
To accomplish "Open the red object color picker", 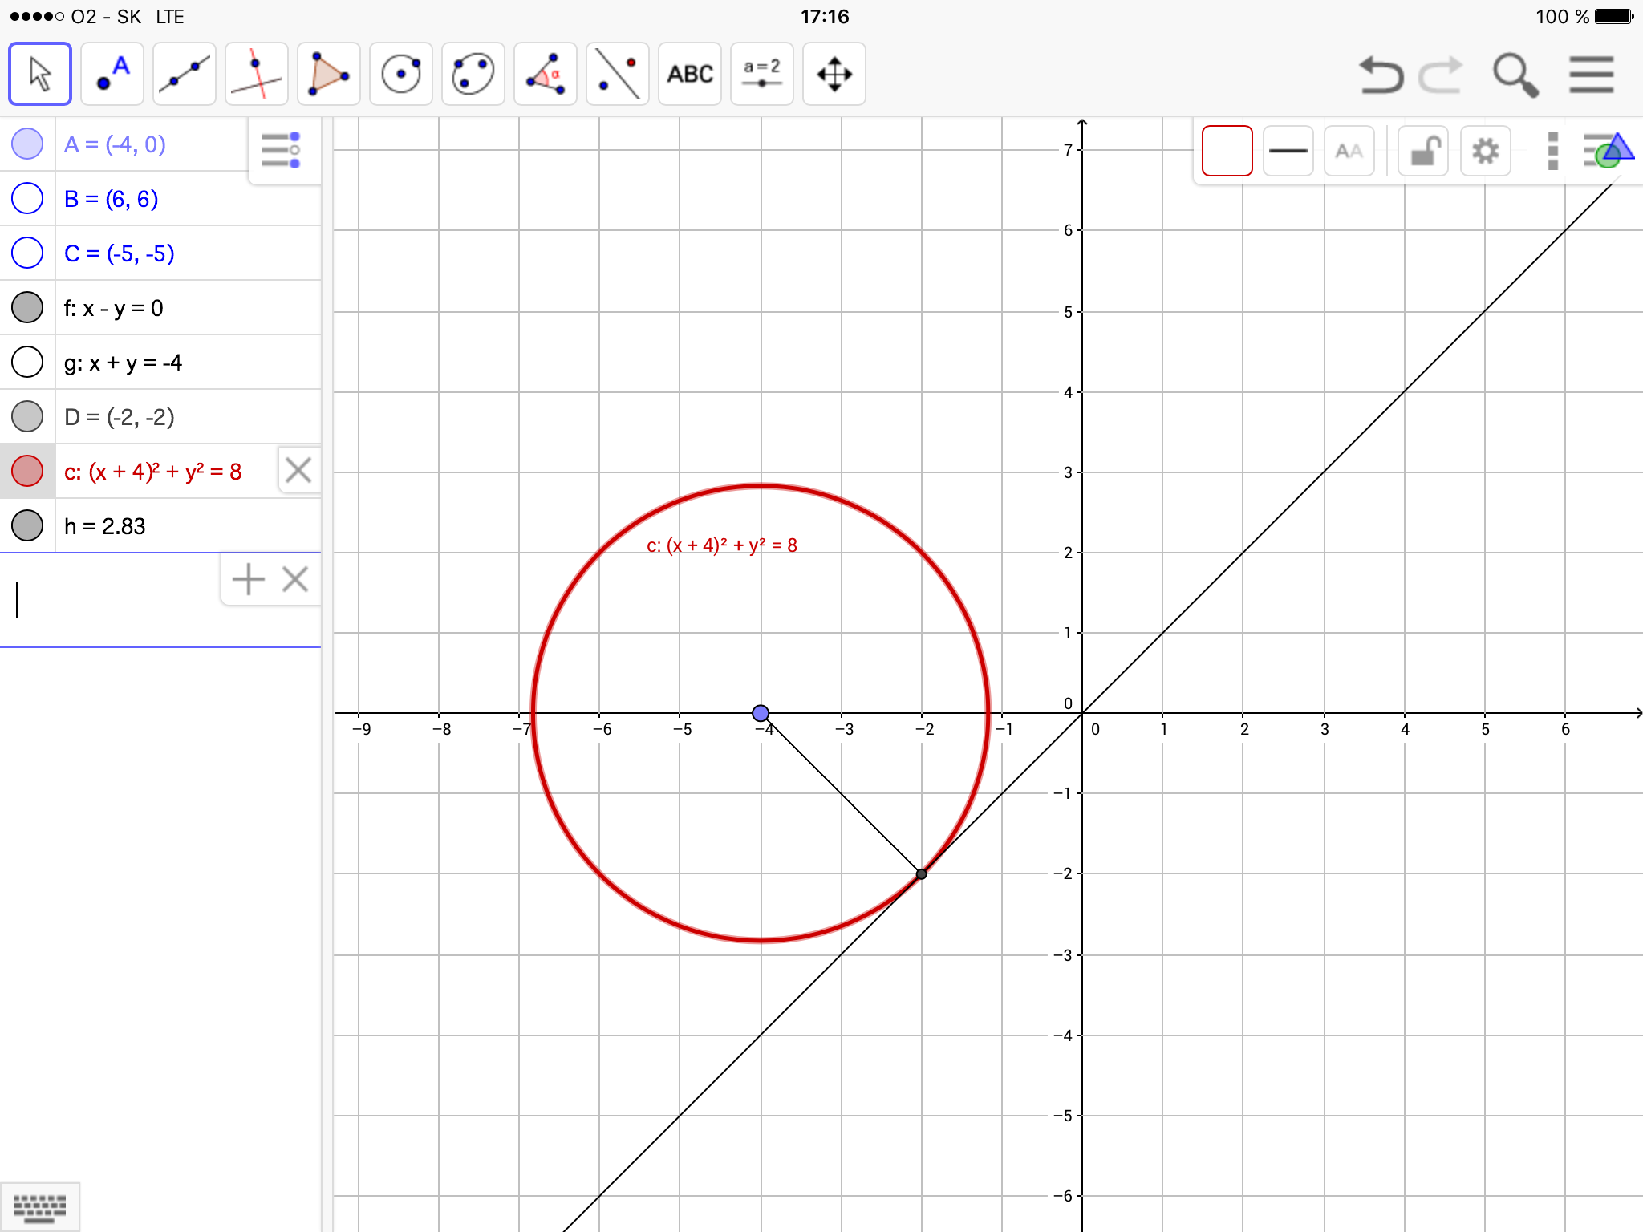I will click(1227, 151).
